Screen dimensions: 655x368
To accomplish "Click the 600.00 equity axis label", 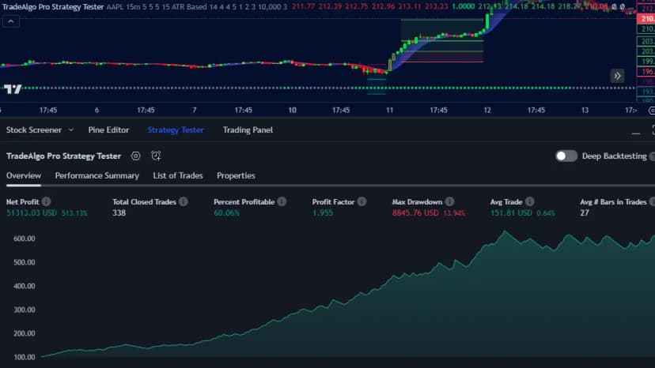I will click(25, 238).
